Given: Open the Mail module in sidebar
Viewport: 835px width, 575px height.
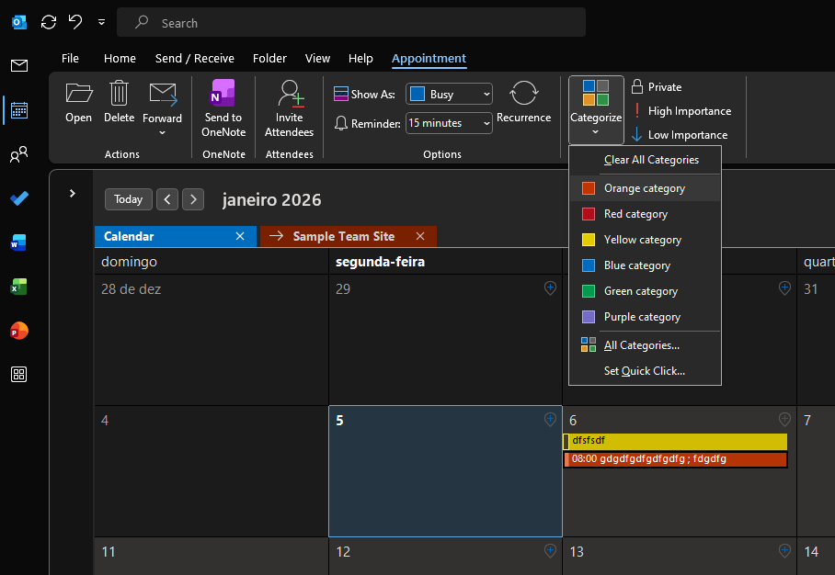Looking at the screenshot, I should pyautogui.click(x=19, y=66).
